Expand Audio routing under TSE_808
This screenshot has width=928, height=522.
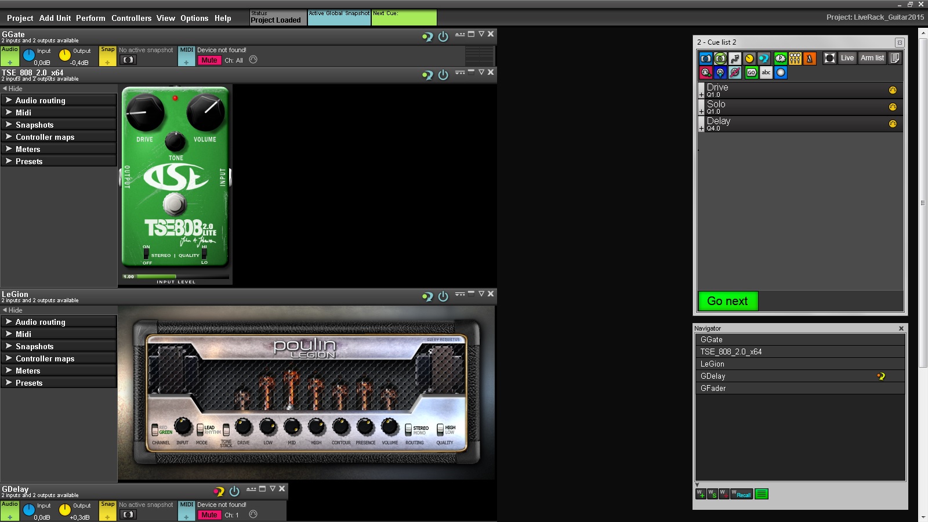pyautogui.click(x=40, y=100)
